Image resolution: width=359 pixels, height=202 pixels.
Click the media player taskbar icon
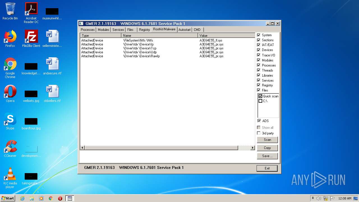coord(41,198)
